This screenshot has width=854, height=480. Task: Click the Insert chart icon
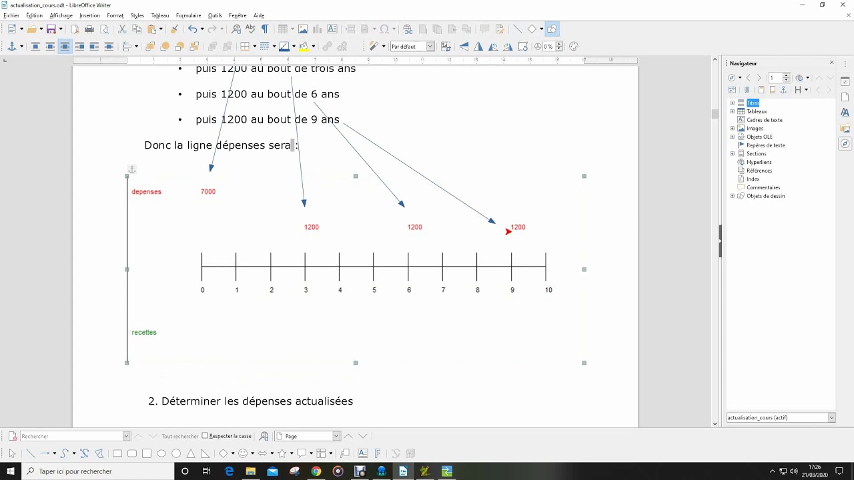(318, 29)
